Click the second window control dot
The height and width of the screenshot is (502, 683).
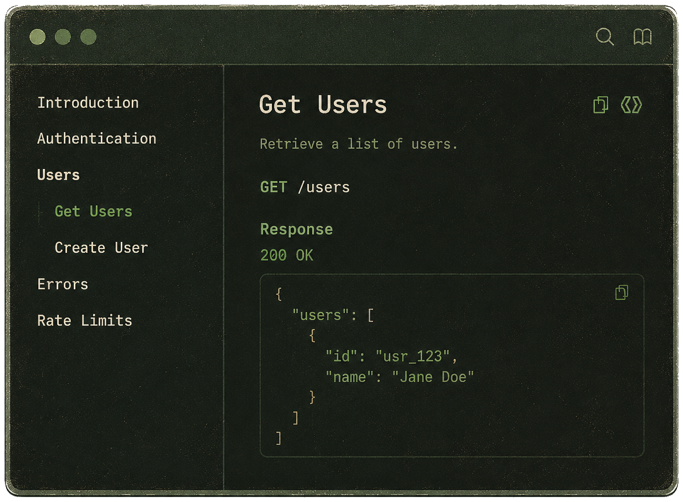point(63,37)
